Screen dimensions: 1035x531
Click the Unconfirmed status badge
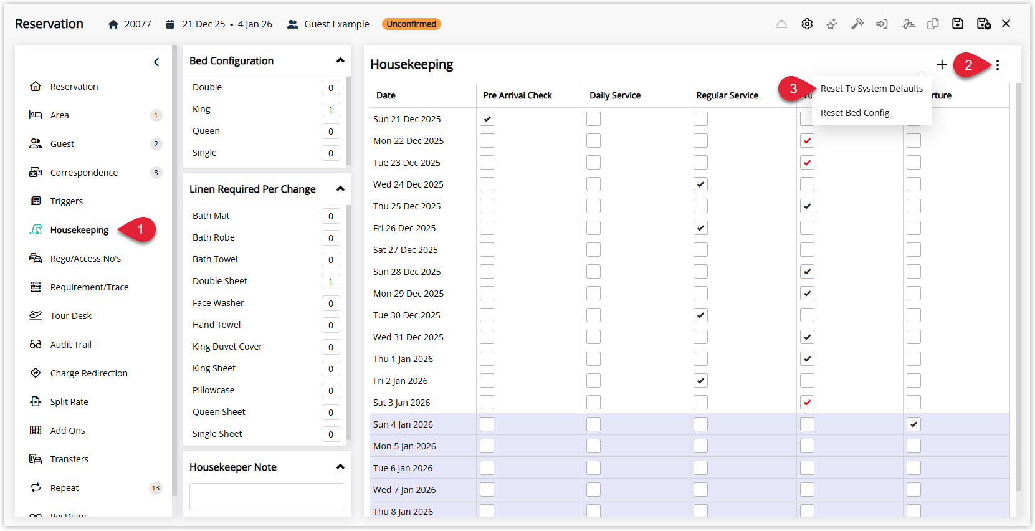pos(411,24)
